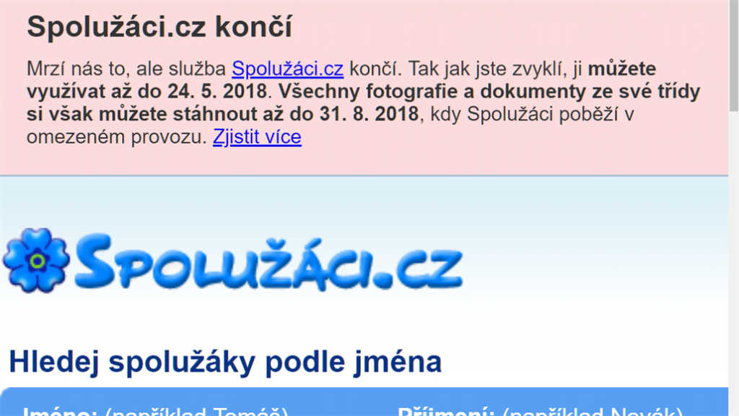
Task: Click the například Tomáš hint text
Action: point(197,411)
